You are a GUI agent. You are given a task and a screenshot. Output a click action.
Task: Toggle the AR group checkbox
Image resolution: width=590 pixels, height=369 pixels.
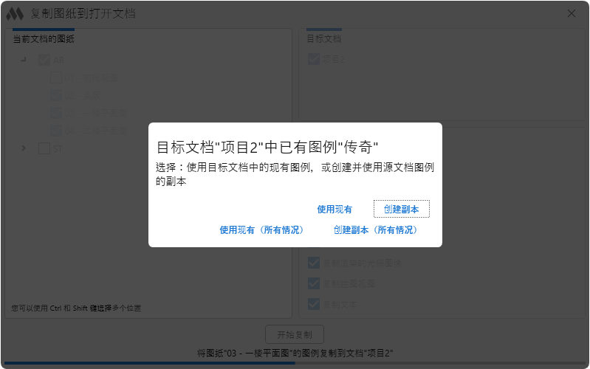(44, 60)
